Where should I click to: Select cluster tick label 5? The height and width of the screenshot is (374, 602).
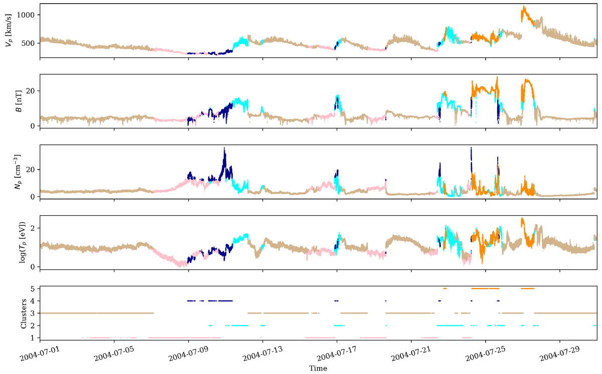33,289
